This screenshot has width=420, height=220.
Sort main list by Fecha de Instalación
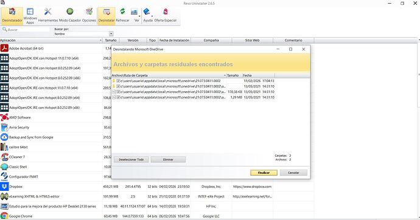pos(174,40)
